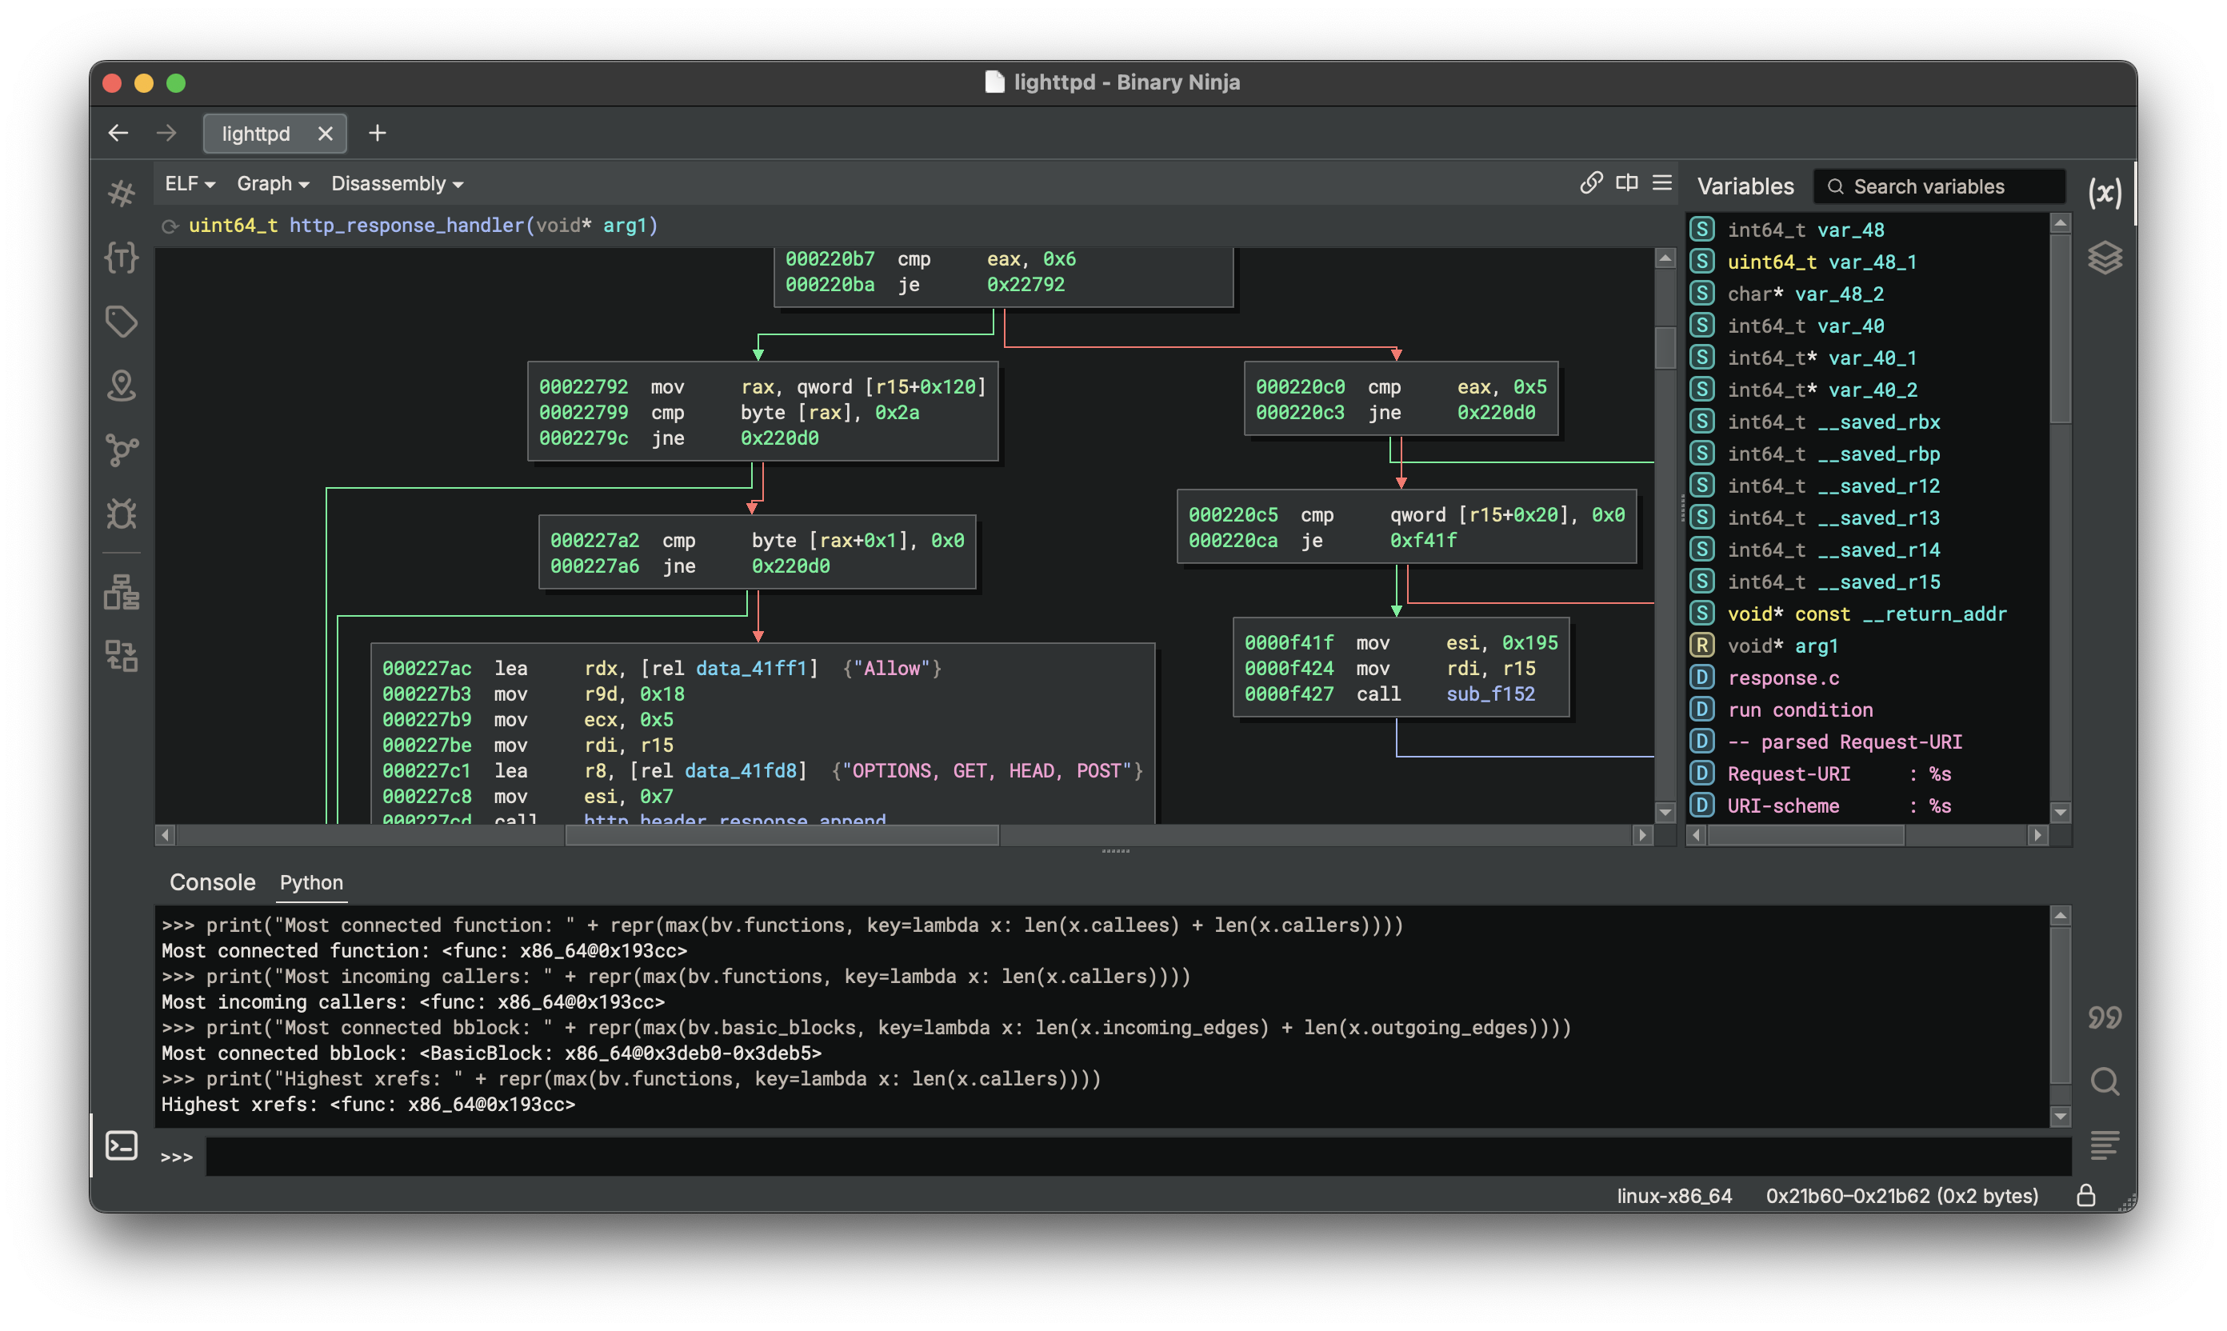Click the graph horizontal scrollbar thumb
This screenshot has height=1331, width=2227.
pyautogui.click(x=782, y=835)
